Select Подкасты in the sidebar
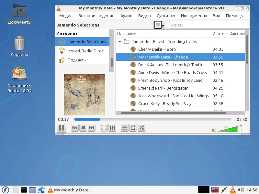Screen dimensions: 259x194 pos(83,60)
